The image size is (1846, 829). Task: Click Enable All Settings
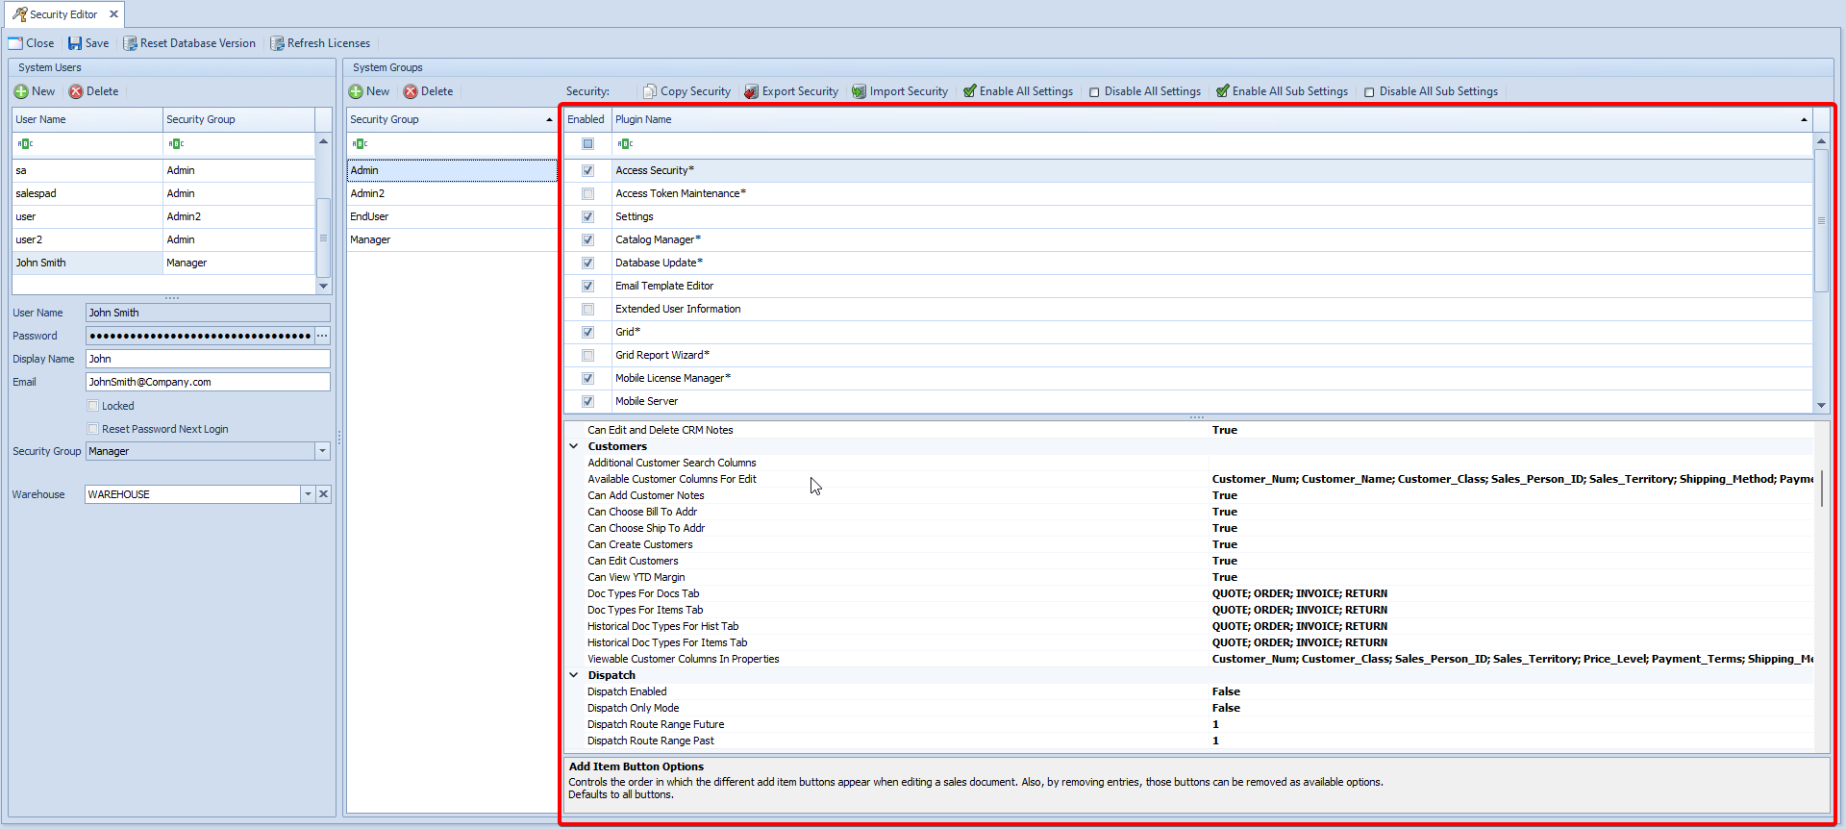tap(1018, 91)
